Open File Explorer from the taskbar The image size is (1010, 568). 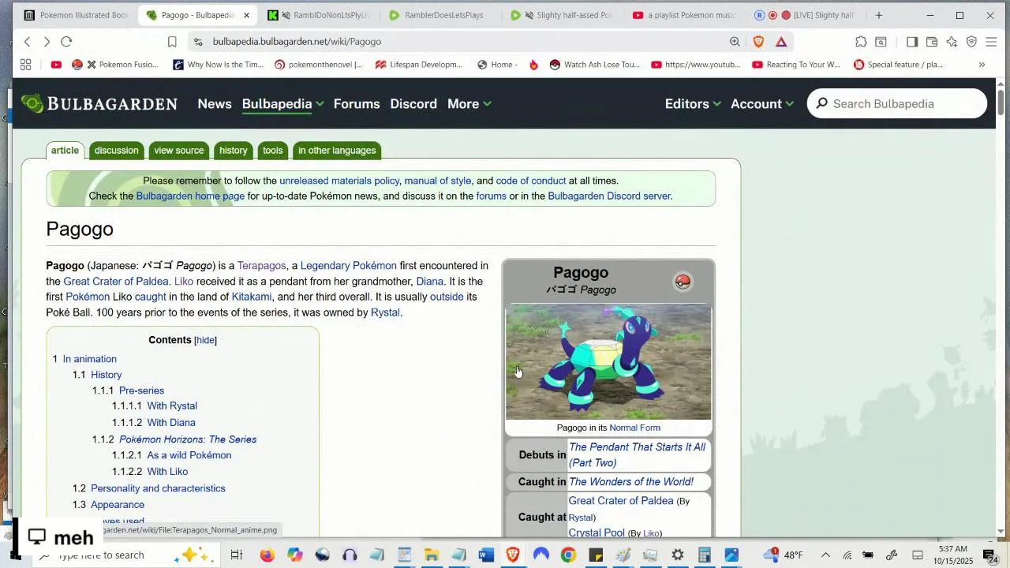432,555
